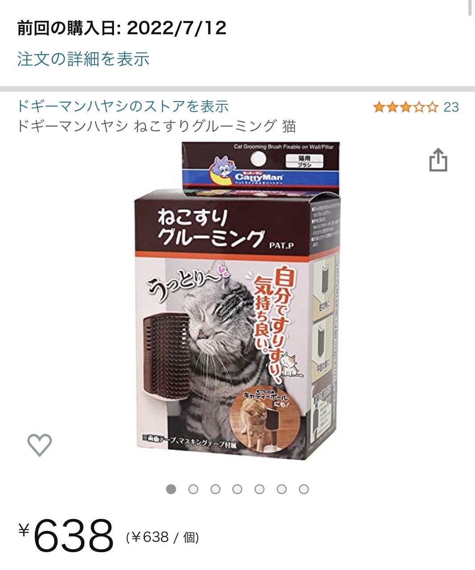Open the star rating reviews
This screenshot has height=570, width=475.
406,107
